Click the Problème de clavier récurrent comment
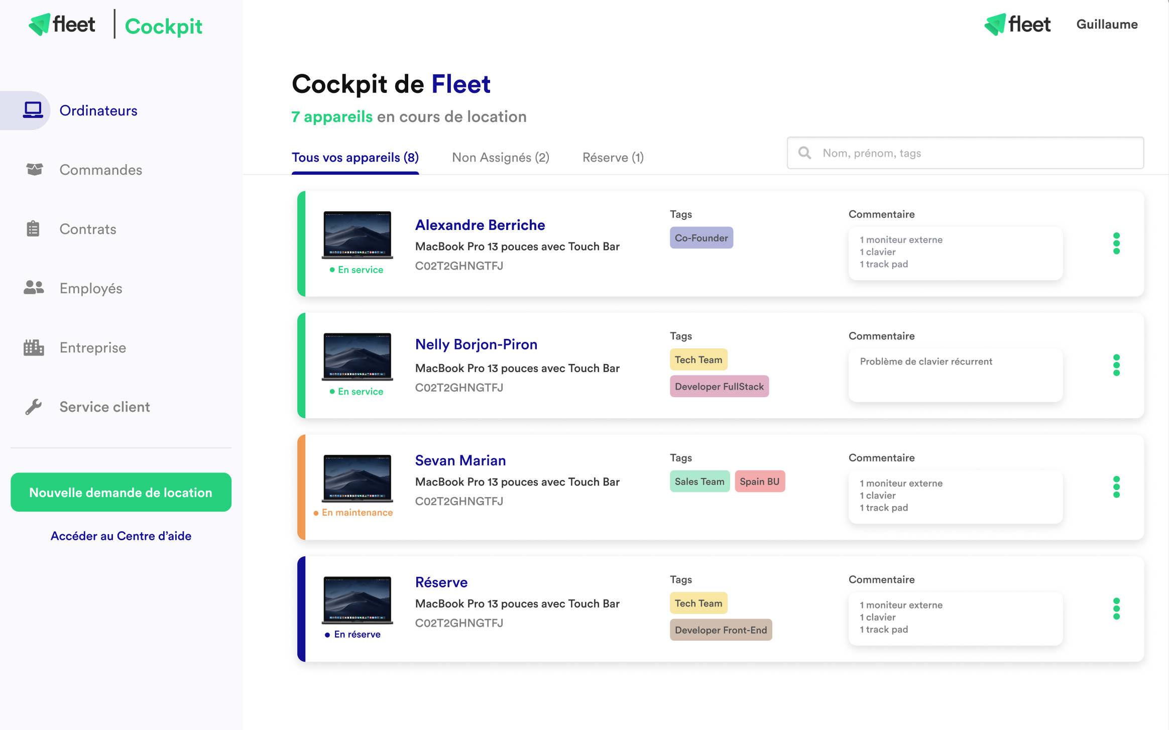The width and height of the screenshot is (1169, 730). tap(955, 375)
